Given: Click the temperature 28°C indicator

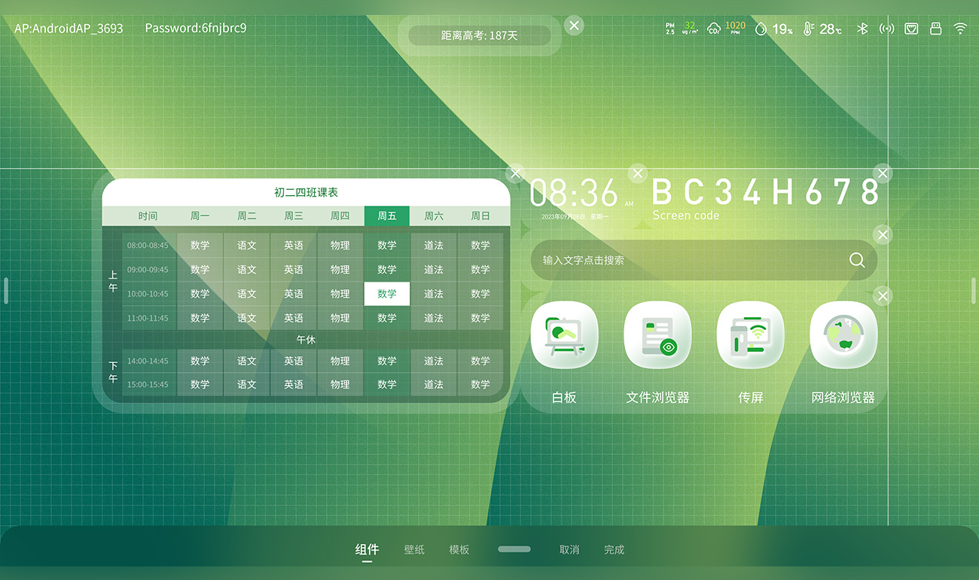Looking at the screenshot, I should point(822,29).
